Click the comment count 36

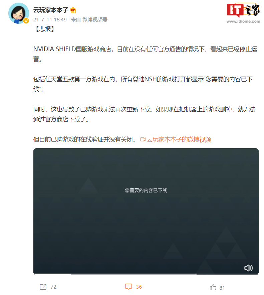139,287
